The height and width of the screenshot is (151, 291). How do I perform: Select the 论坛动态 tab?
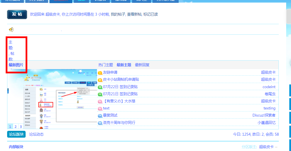36,134
